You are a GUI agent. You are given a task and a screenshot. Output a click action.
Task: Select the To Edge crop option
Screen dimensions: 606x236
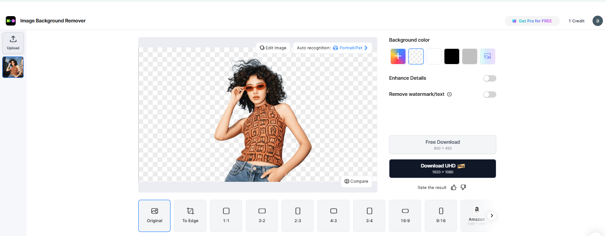[x=190, y=216]
